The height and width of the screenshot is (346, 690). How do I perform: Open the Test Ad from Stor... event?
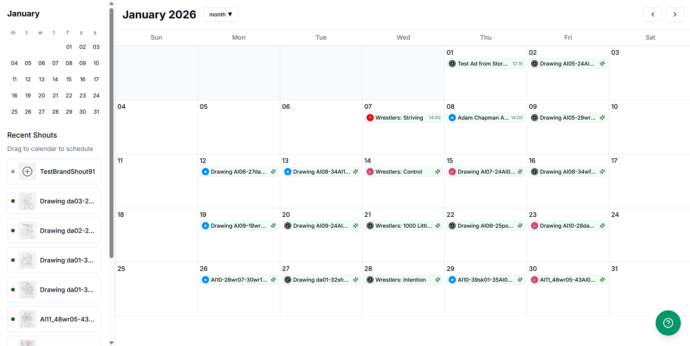[x=485, y=64]
